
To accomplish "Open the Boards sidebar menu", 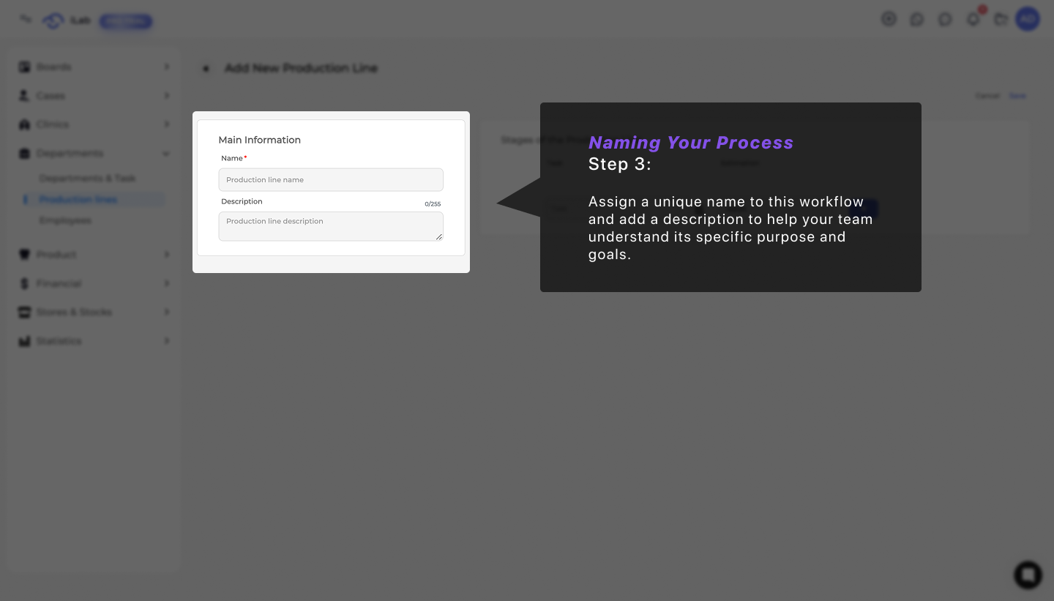I will point(94,67).
